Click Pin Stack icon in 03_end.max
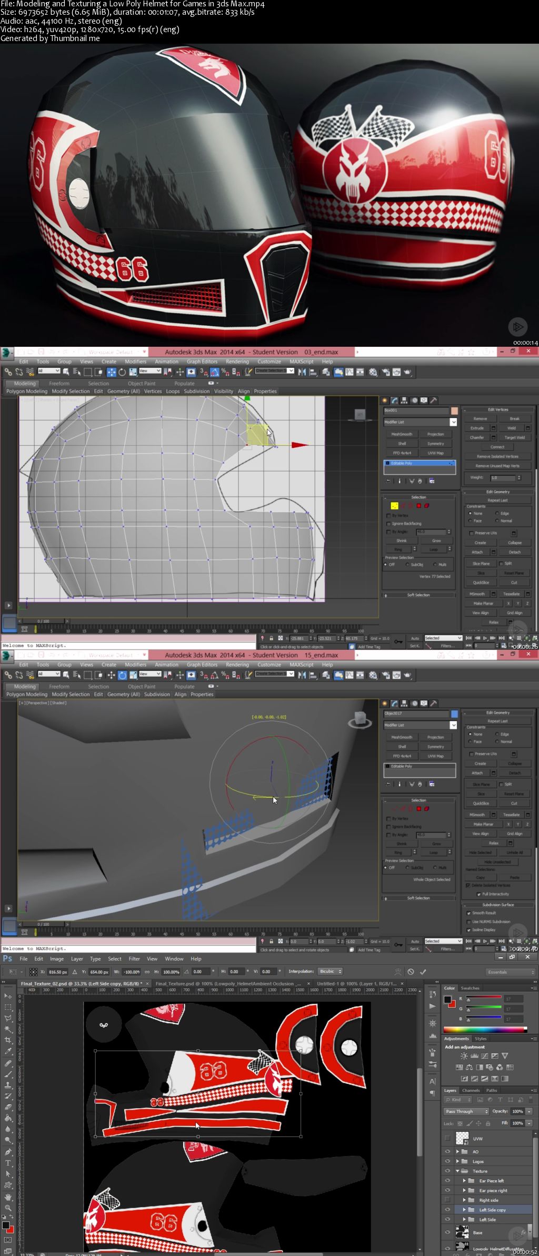 388,481
